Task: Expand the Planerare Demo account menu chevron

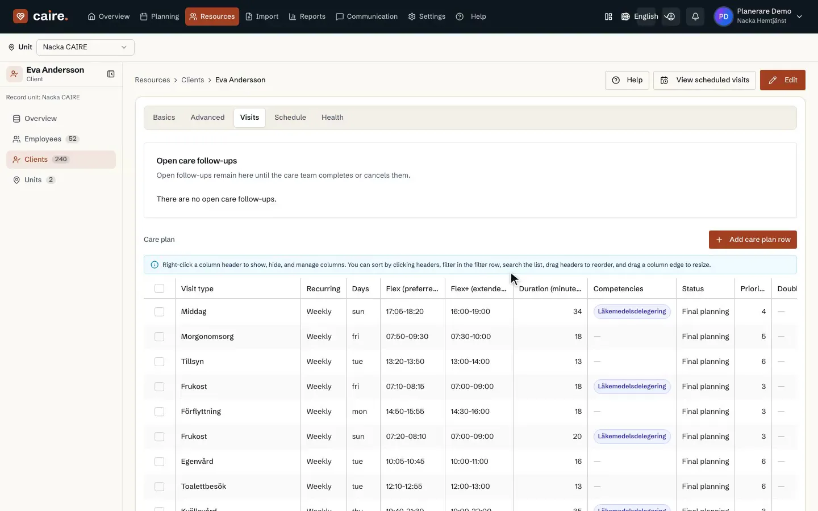Action: tap(799, 16)
